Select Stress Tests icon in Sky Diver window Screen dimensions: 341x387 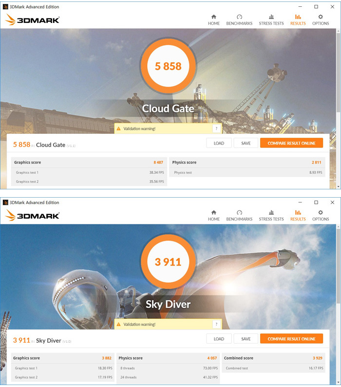click(271, 213)
